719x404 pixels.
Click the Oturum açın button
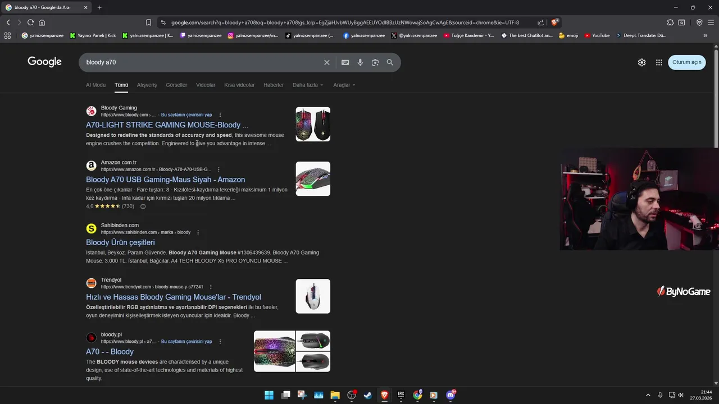[686, 62]
